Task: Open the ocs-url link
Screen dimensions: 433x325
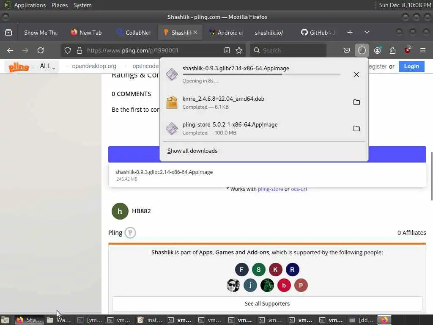Action: 299,189
